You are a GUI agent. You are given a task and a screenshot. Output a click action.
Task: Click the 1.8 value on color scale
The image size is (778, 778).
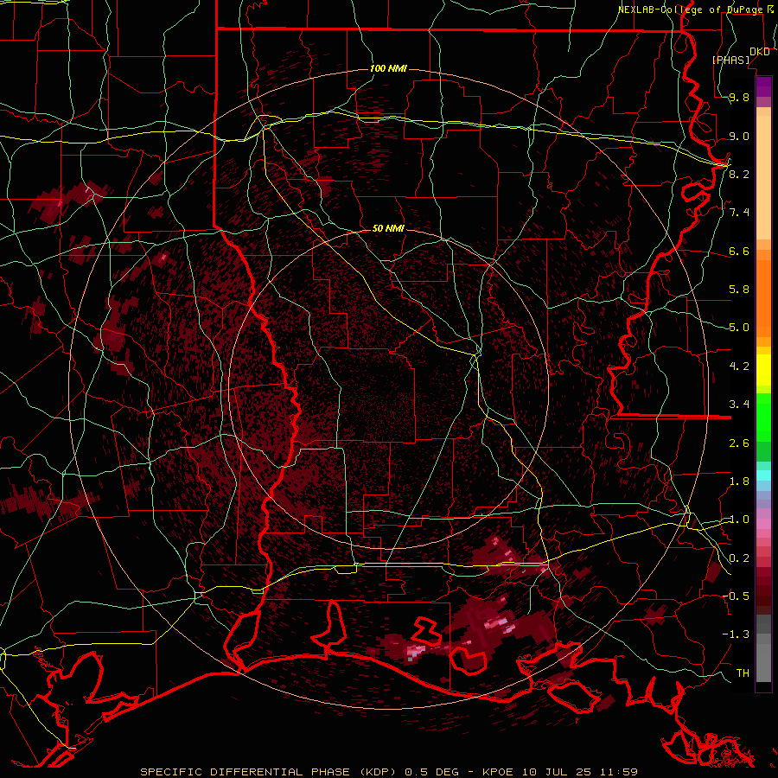(739, 481)
